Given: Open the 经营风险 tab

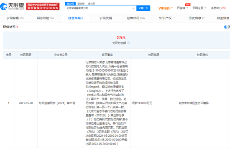Looking at the screenshot, I should pyautogui.click(x=75, y=18).
